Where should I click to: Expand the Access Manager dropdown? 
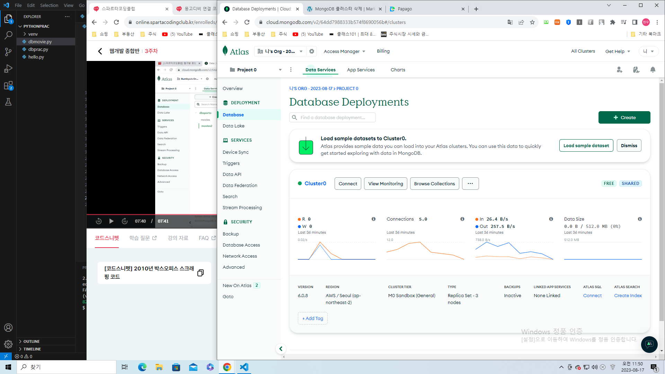click(x=344, y=51)
